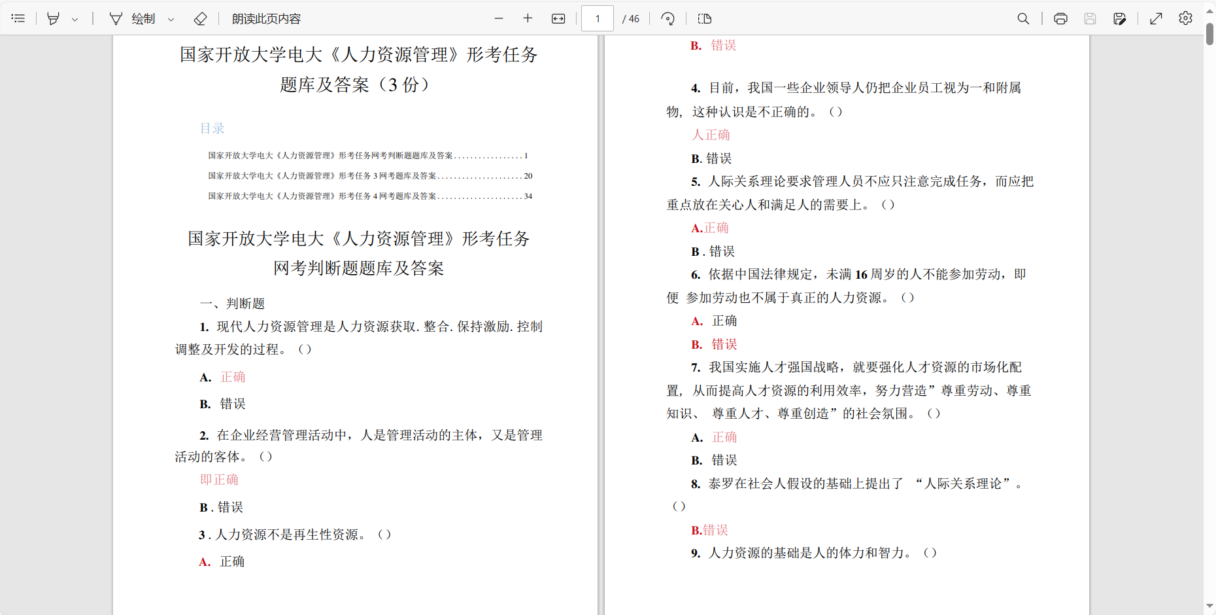Select the 绘制 draw tool
The height and width of the screenshot is (615, 1216).
click(133, 18)
